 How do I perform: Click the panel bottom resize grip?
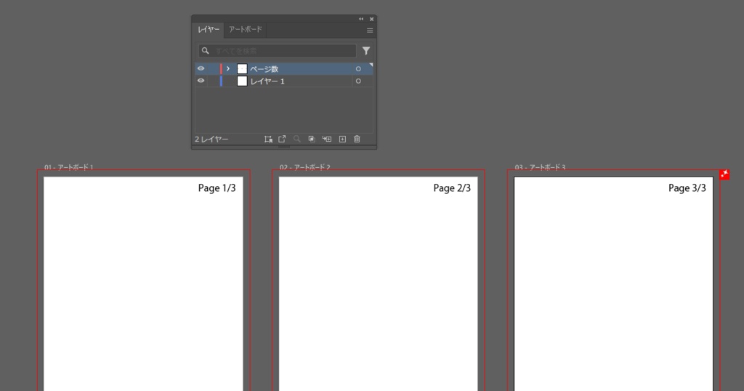pyautogui.click(x=284, y=147)
